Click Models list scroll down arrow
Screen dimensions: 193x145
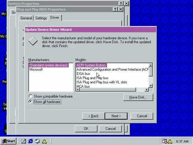[x=150, y=85]
